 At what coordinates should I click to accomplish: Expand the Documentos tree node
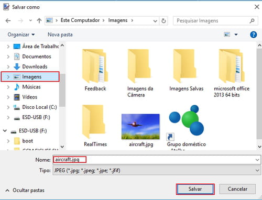point(8,57)
